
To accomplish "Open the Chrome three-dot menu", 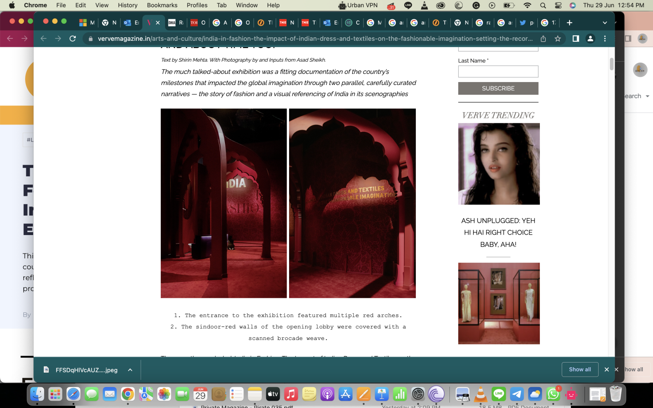I will tap(605, 39).
